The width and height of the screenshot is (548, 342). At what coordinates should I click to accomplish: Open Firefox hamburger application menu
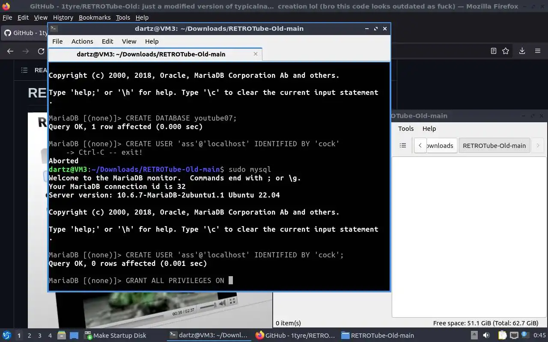pos(538,51)
